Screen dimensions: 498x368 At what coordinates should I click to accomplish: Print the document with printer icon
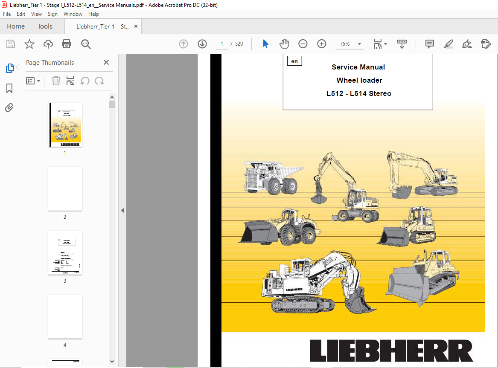pos(67,44)
